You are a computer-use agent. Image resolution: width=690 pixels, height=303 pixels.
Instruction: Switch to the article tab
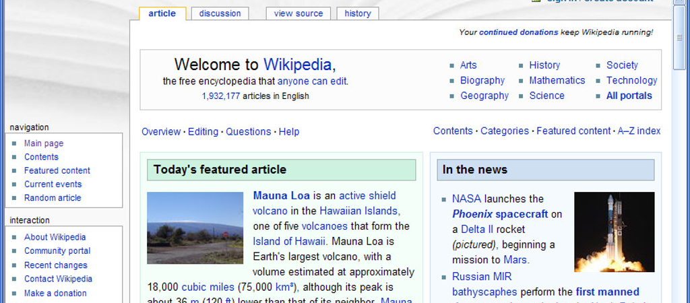[x=162, y=13]
